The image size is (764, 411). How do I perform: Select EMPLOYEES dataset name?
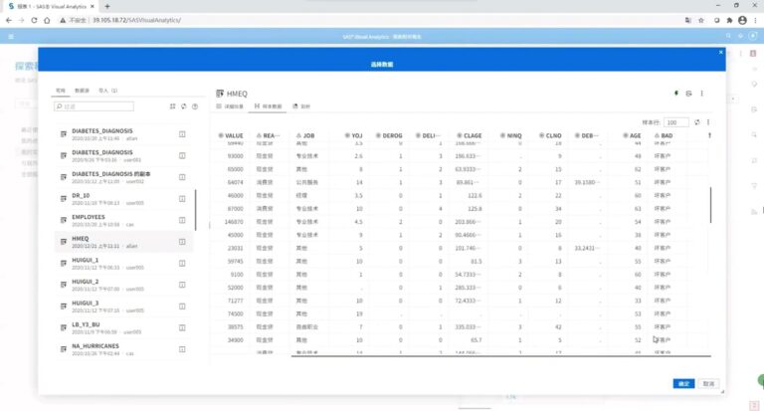click(89, 217)
